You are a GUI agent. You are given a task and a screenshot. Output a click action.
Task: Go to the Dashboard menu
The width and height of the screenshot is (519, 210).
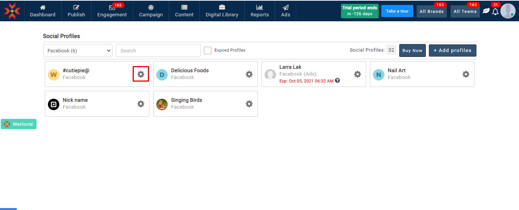[x=43, y=11]
